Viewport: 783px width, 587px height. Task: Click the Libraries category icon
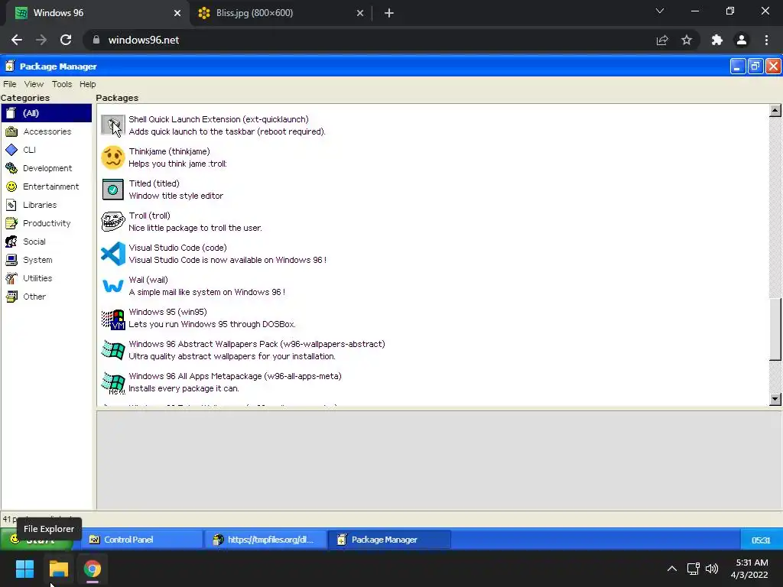pos(11,205)
